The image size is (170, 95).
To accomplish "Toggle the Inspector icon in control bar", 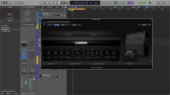I will coord(6,3).
